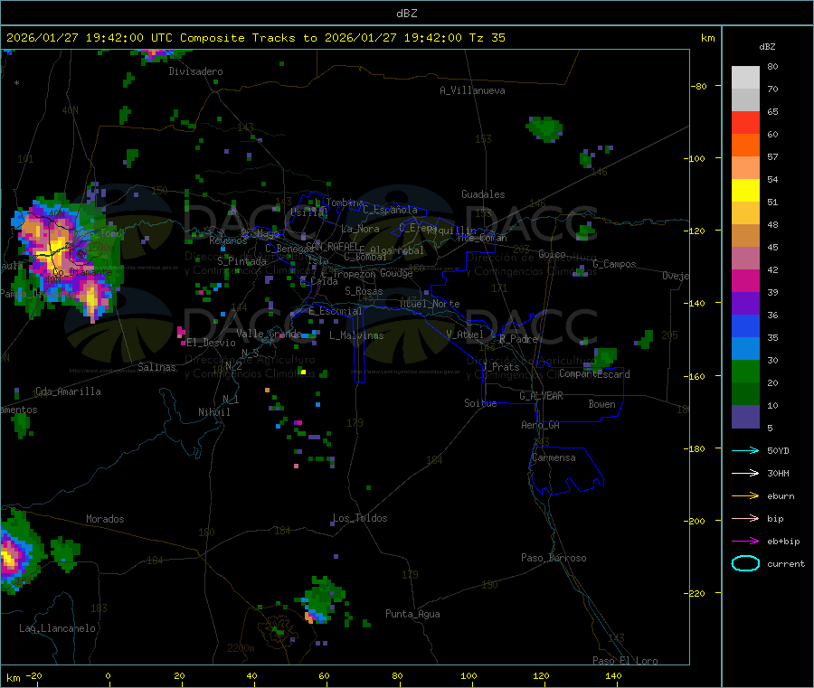Click the S_Rosas map label
Image resolution: width=814 pixels, height=688 pixels.
click(364, 291)
